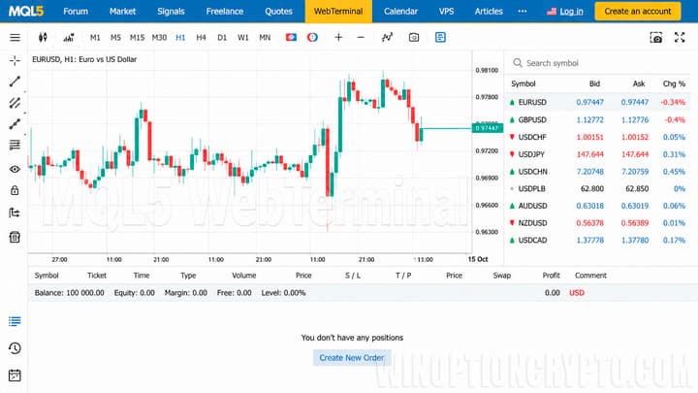698x393 pixels.
Task: Click the Search symbol field
Action: pos(599,63)
